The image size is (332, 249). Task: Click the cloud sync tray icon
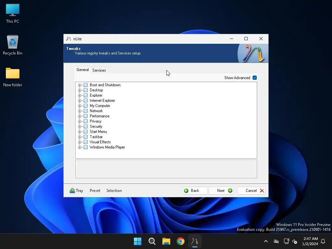tap(276, 241)
